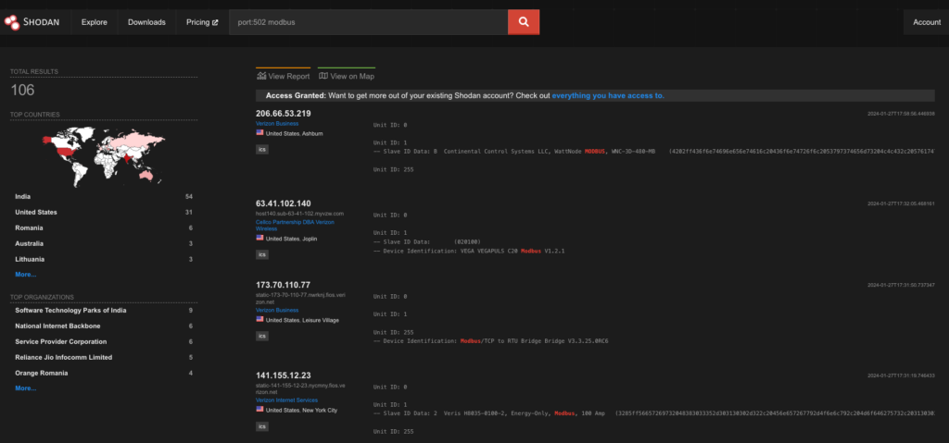Viewport: 949px width, 443px height.
Task: Show More countries link
Action: pos(25,275)
